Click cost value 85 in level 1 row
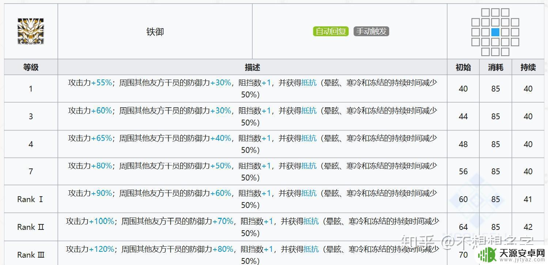This screenshot has width=548, height=265. [x=495, y=89]
